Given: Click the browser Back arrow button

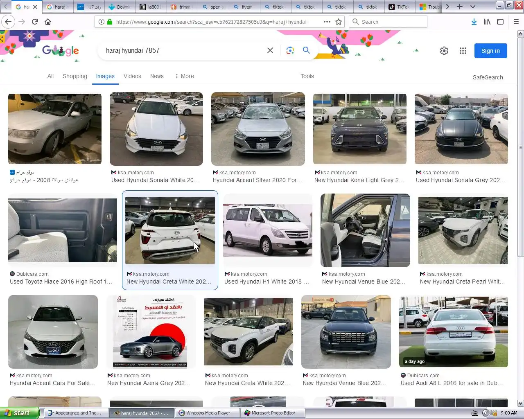Looking at the screenshot, I should click(x=9, y=22).
